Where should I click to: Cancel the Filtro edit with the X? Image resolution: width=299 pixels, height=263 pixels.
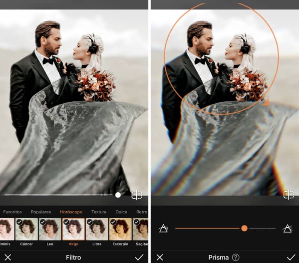pyautogui.click(x=8, y=257)
